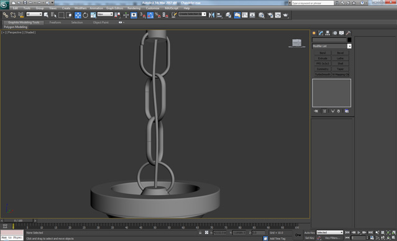Screen dimensions: 397x241
Task: Click the Select and Link tool
Action: point(6,15)
